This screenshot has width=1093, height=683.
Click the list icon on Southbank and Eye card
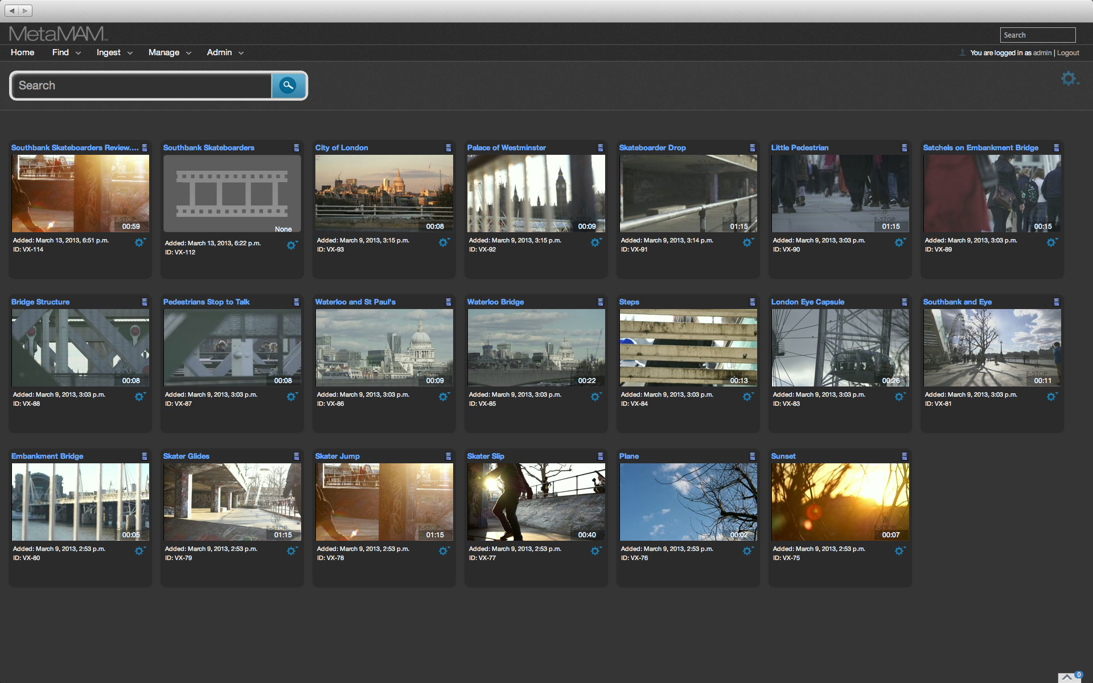tap(1057, 302)
